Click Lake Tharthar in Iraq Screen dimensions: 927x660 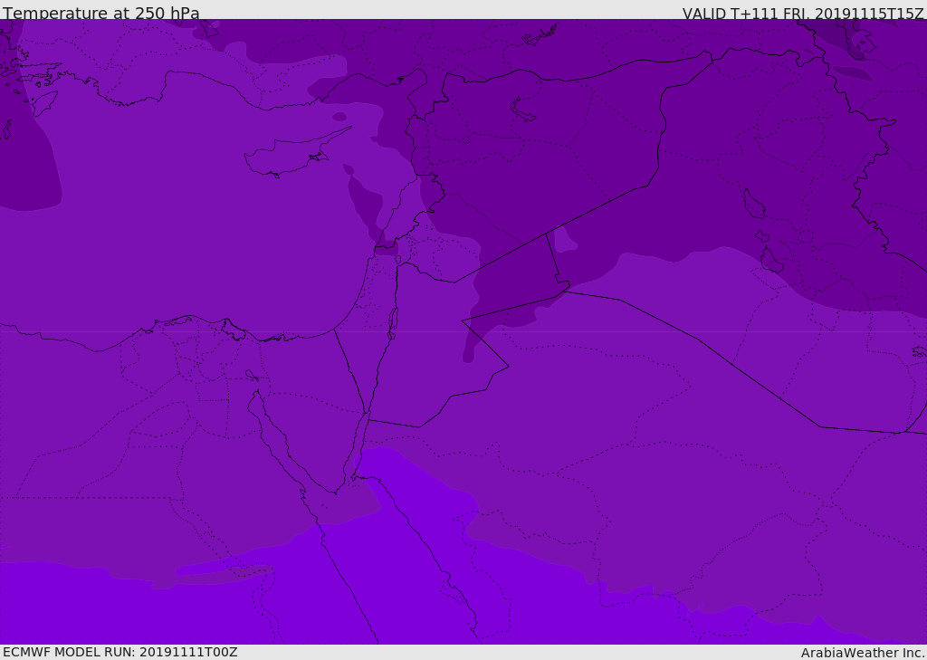[x=753, y=204]
